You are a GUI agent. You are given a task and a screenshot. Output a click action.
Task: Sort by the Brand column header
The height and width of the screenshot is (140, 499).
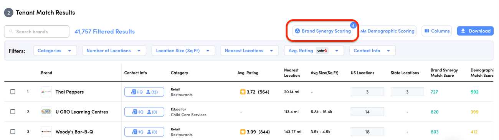(46, 73)
